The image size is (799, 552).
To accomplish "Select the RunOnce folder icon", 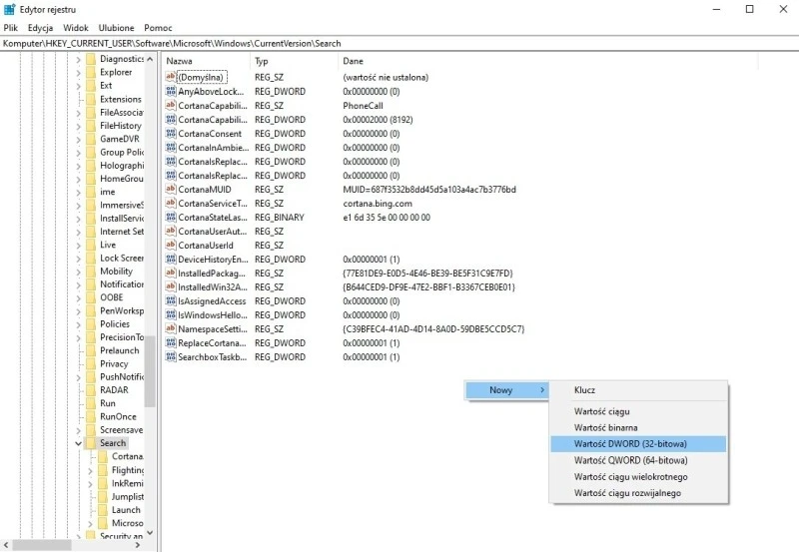I will [x=91, y=417].
